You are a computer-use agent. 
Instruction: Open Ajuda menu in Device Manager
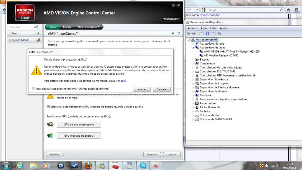(223, 28)
